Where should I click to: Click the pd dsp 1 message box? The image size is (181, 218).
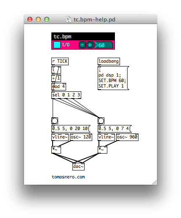point(113,78)
